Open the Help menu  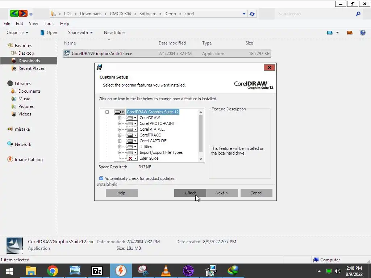point(64,24)
